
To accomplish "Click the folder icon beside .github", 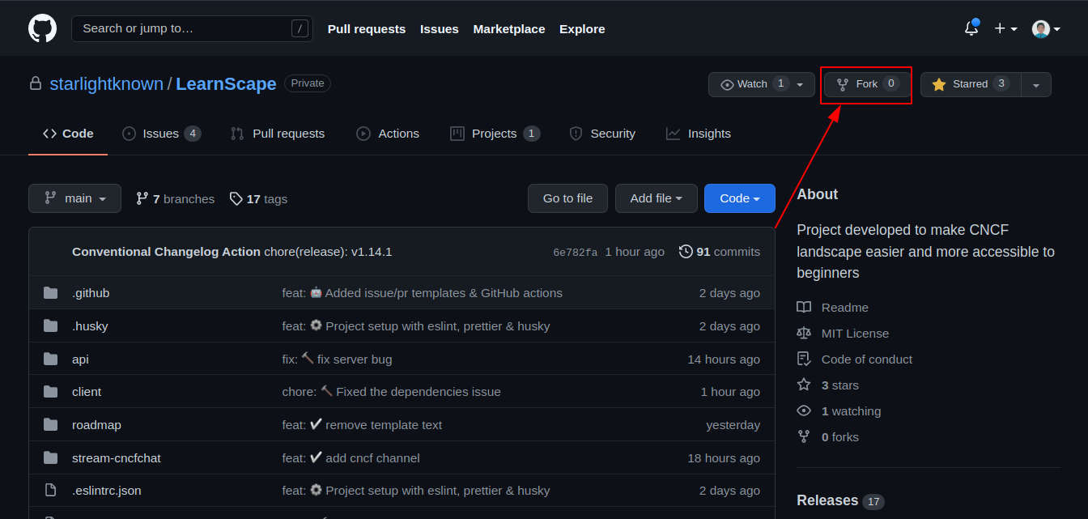I will click(50, 293).
